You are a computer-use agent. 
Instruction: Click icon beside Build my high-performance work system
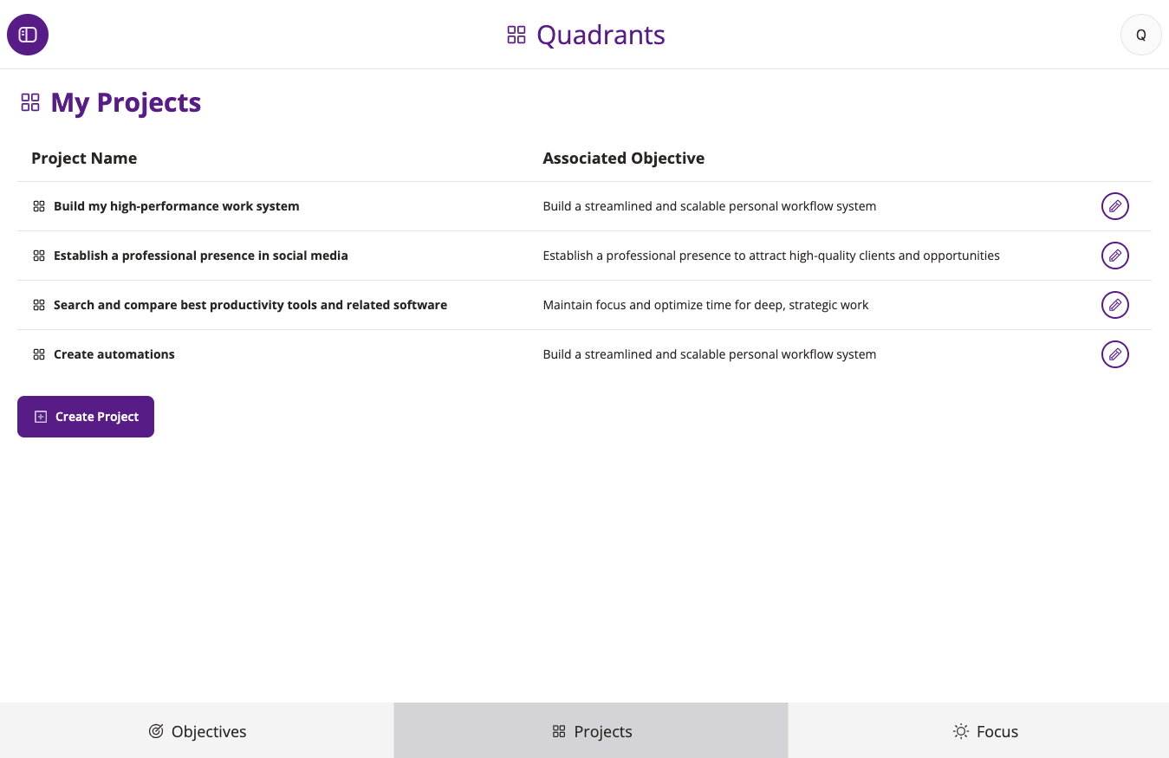click(x=39, y=206)
